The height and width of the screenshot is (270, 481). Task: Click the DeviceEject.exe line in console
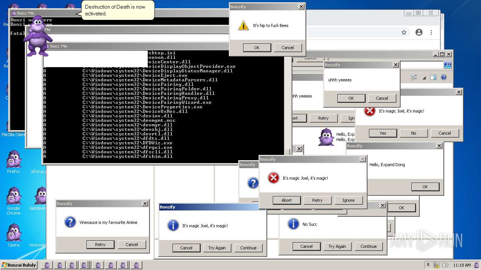point(135,75)
